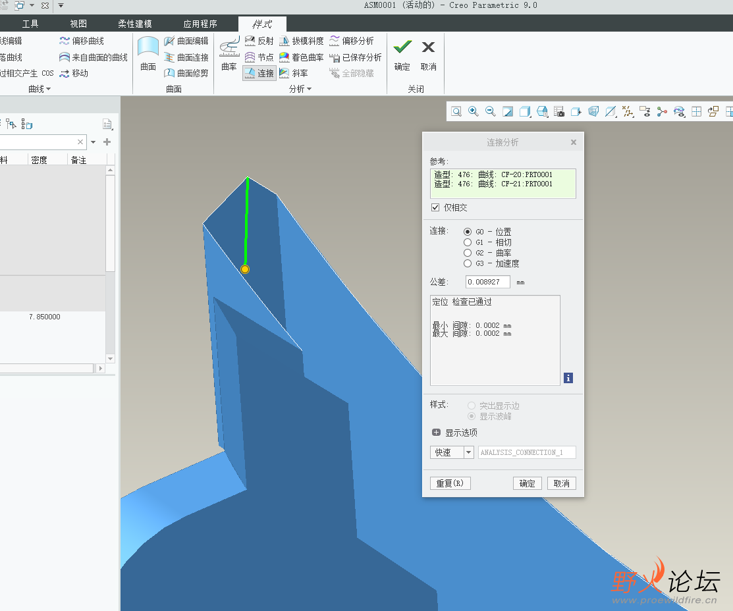
Task: Click 确定 in the 连接分析 dialog
Action: click(x=528, y=483)
